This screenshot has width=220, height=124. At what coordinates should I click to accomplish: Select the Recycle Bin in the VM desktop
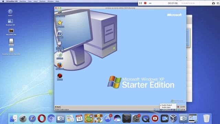(59, 55)
